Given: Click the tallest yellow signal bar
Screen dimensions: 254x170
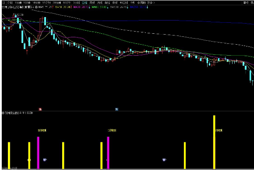Looking at the screenshot, I should [214, 142].
